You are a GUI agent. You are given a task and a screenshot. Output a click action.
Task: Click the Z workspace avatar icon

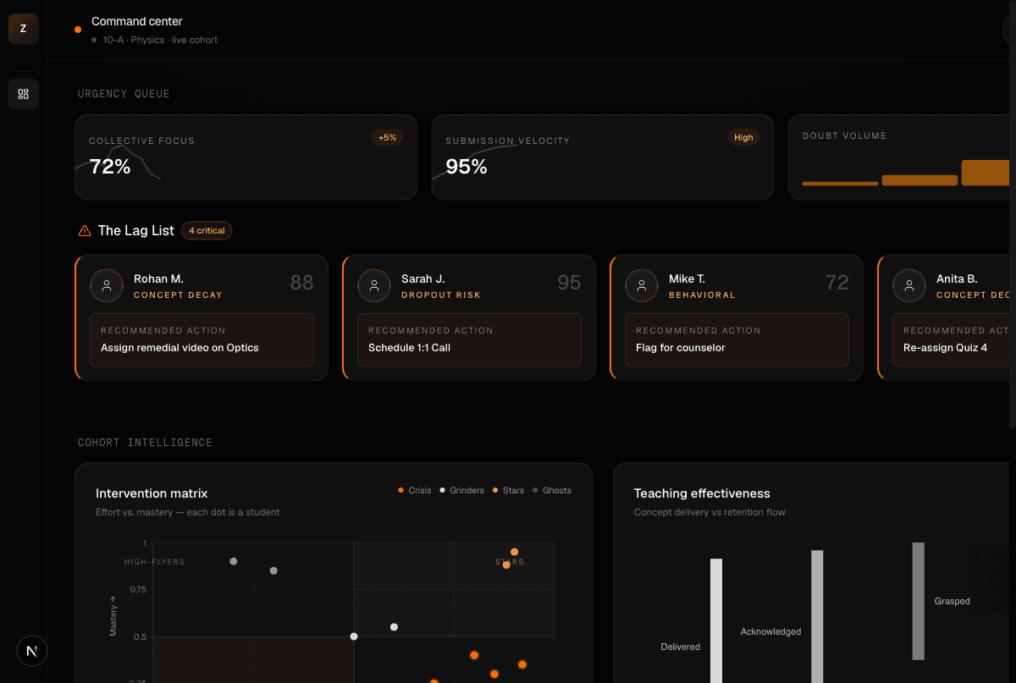(23, 29)
